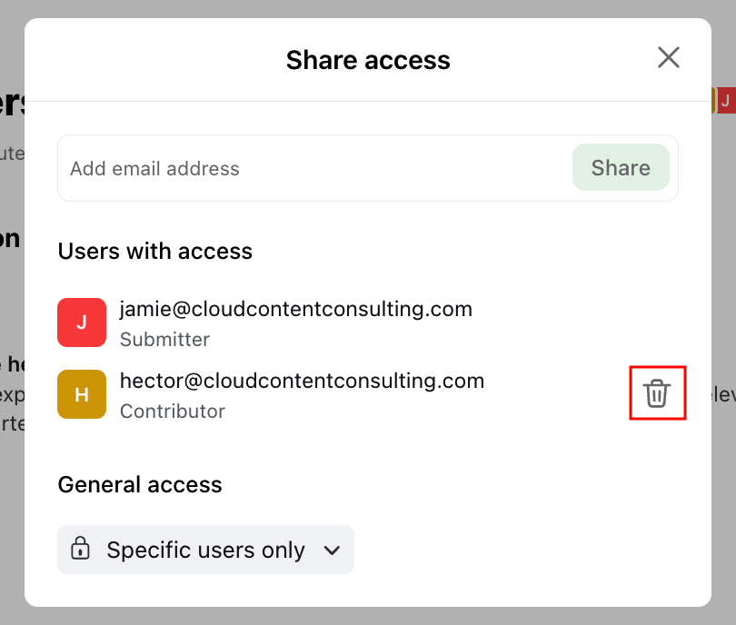Image resolution: width=736 pixels, height=625 pixels.
Task: Select hector@cloudcontentconsulting.com email entry
Action: click(x=302, y=381)
